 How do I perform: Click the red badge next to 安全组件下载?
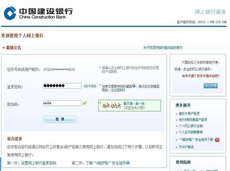(217, 140)
